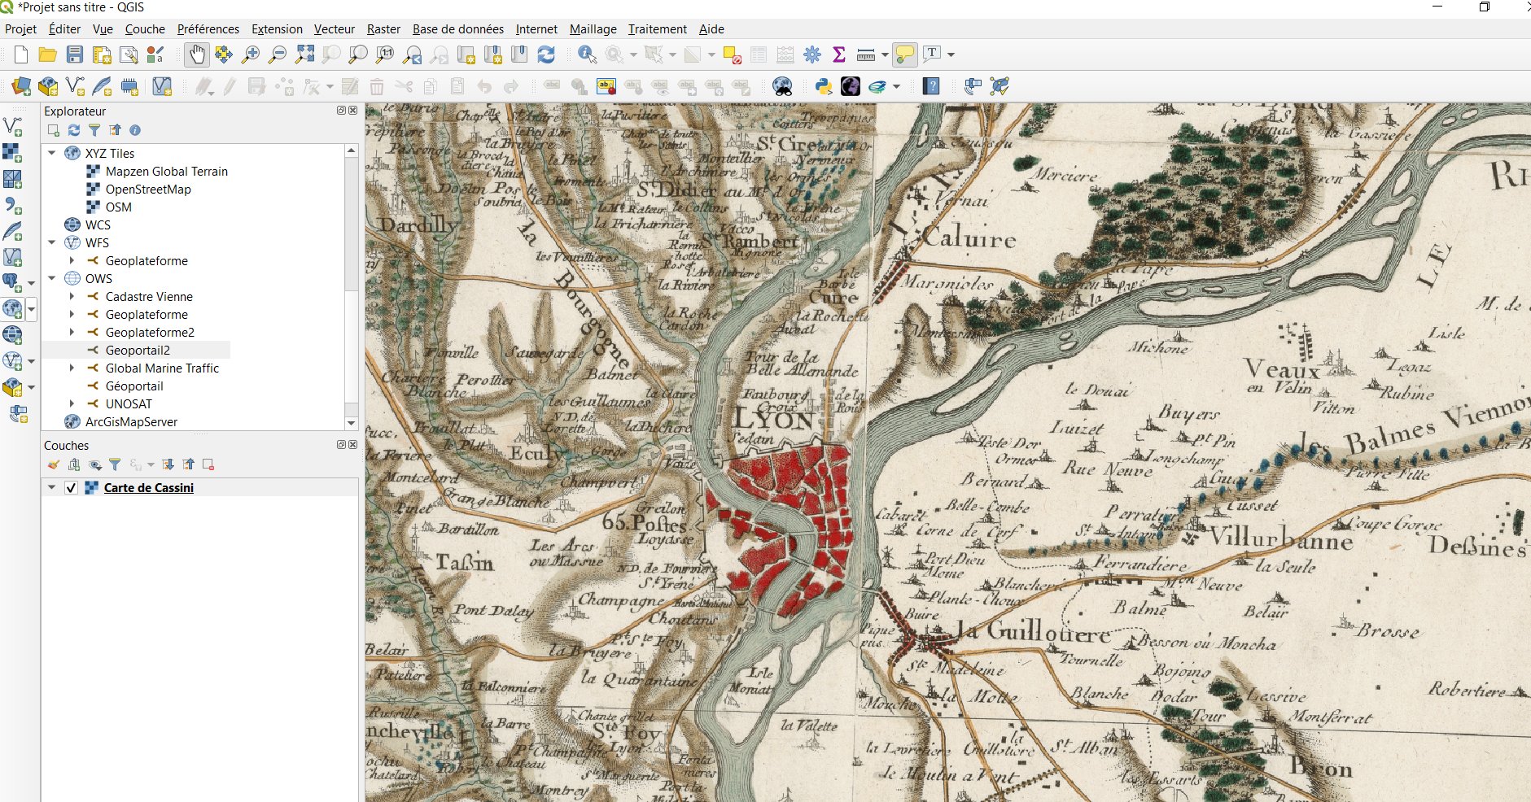Open the Python console
The width and height of the screenshot is (1531, 802).
tap(824, 86)
